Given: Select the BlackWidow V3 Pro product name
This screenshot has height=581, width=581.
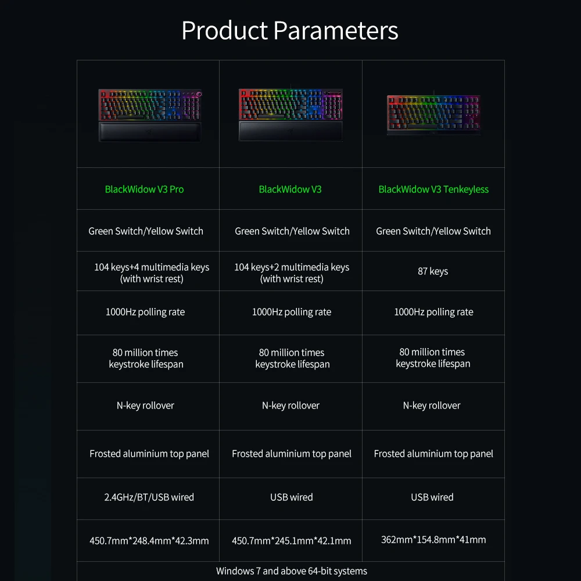Looking at the screenshot, I should pos(144,189).
